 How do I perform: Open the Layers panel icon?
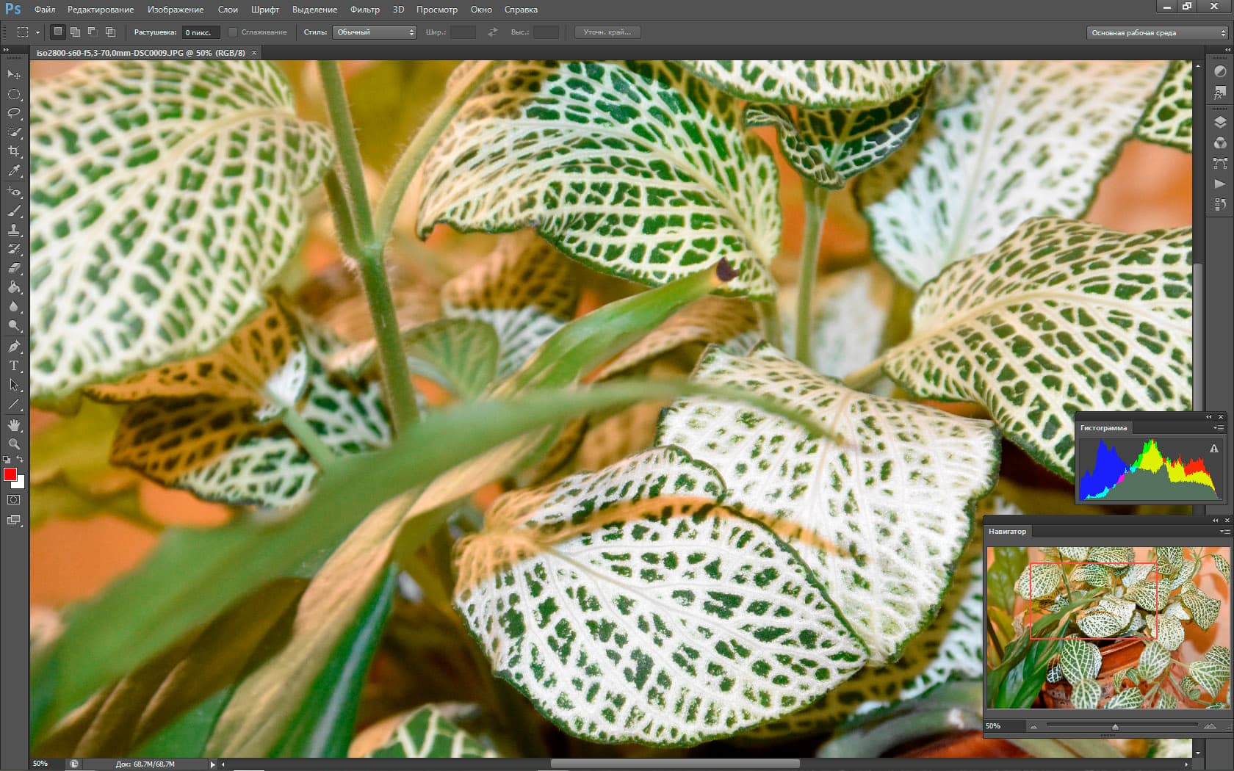pos(1220,122)
